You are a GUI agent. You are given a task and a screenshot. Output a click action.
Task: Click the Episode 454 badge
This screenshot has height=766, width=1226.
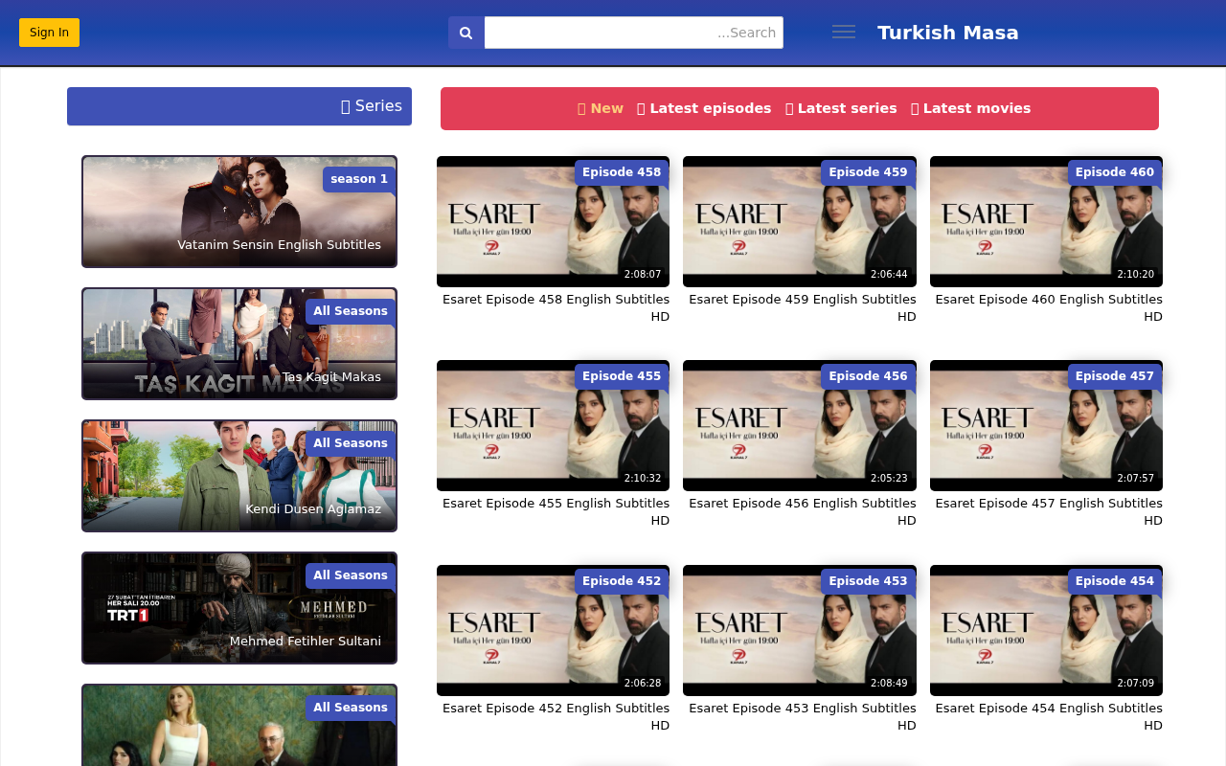pyautogui.click(x=1115, y=581)
